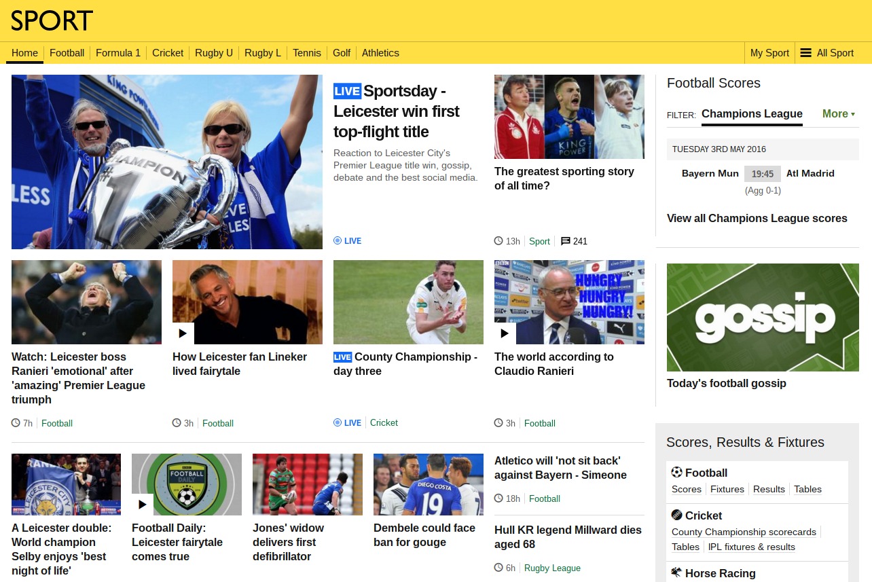Open the 19:45 Bayern vs Atletico fixture
Screen dimensions: 872x582
[x=762, y=174]
